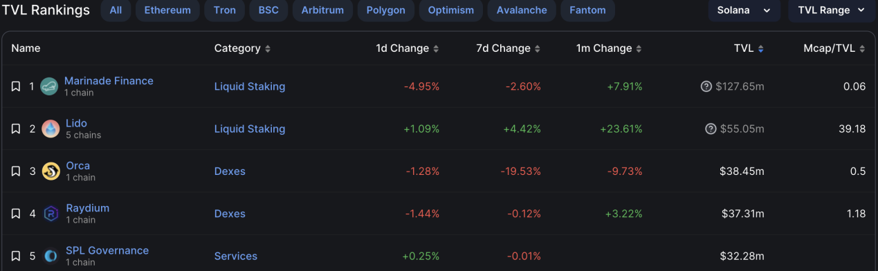Image resolution: width=878 pixels, height=271 pixels.
Task: Sort by 7d Change column
Action: point(509,48)
